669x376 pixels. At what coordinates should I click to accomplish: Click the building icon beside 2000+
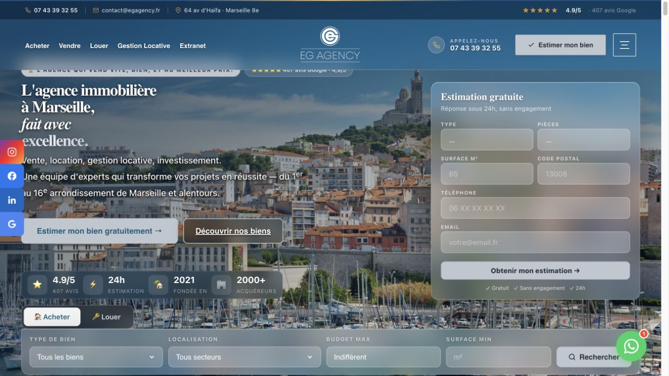221,285
